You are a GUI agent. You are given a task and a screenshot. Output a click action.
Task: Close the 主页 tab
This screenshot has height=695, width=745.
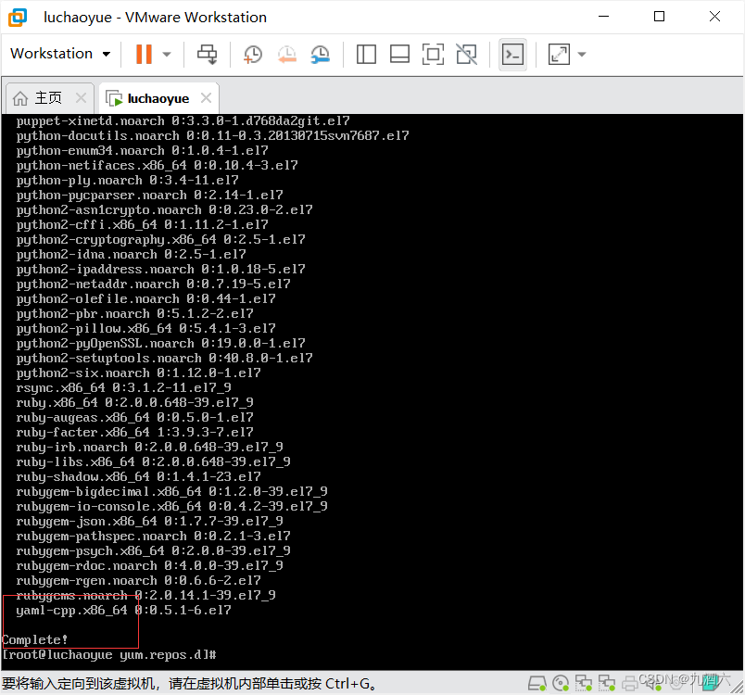[x=82, y=98]
